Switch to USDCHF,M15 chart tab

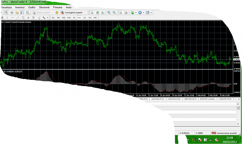[x=225, y=99]
